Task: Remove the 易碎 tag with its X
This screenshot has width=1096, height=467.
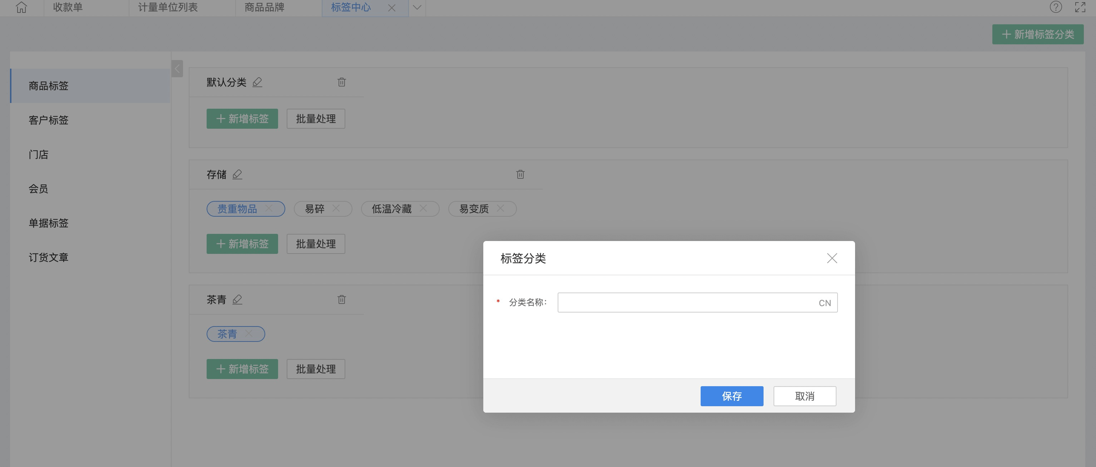Action: click(336, 208)
